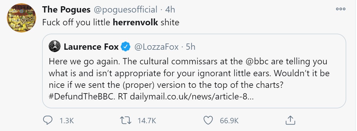Click the blue verified badge

(126, 46)
